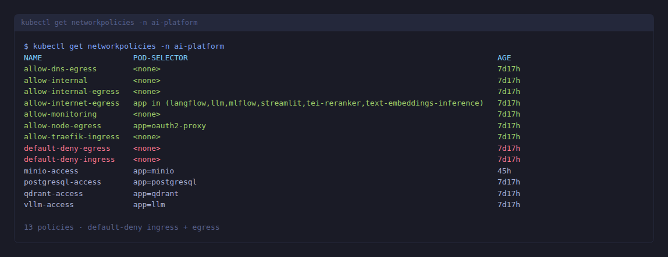Screen dimensions: 668x257
Task: Click the red default-deny-ingress policy name
Action: coord(69,160)
